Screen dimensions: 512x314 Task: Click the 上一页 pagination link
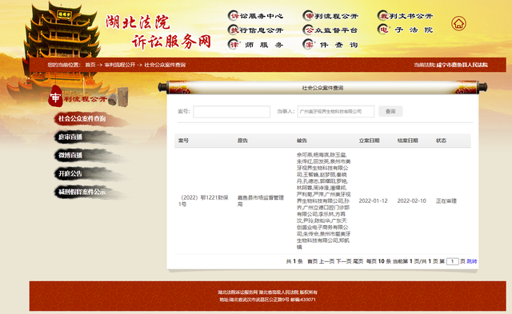(x=326, y=261)
